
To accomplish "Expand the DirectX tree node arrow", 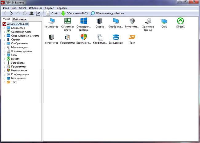I will 5,59.
